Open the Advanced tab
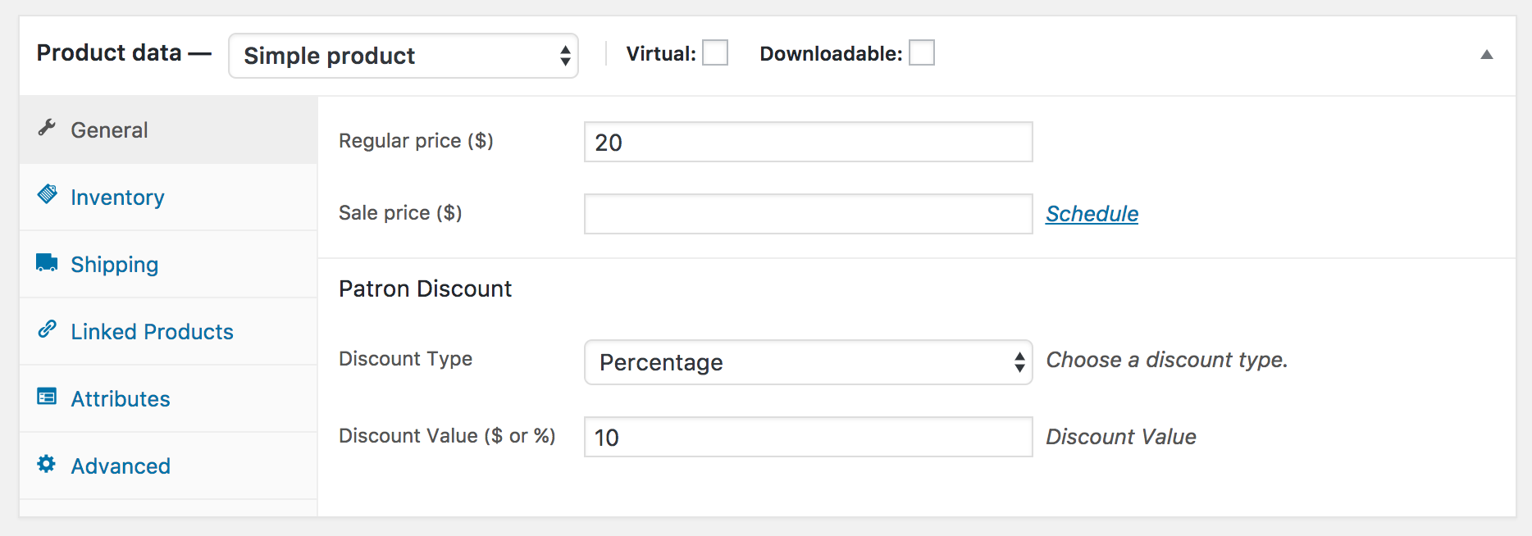Screen dimensions: 1532x536 coord(121,466)
